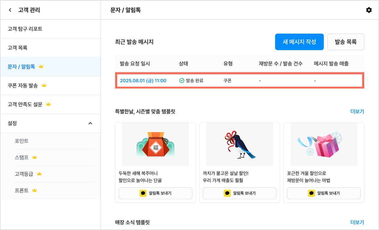Click the crown icon beside 고객 만족도 설문
Image resolution: width=379 pixels, height=230 pixels.
pos(49,104)
